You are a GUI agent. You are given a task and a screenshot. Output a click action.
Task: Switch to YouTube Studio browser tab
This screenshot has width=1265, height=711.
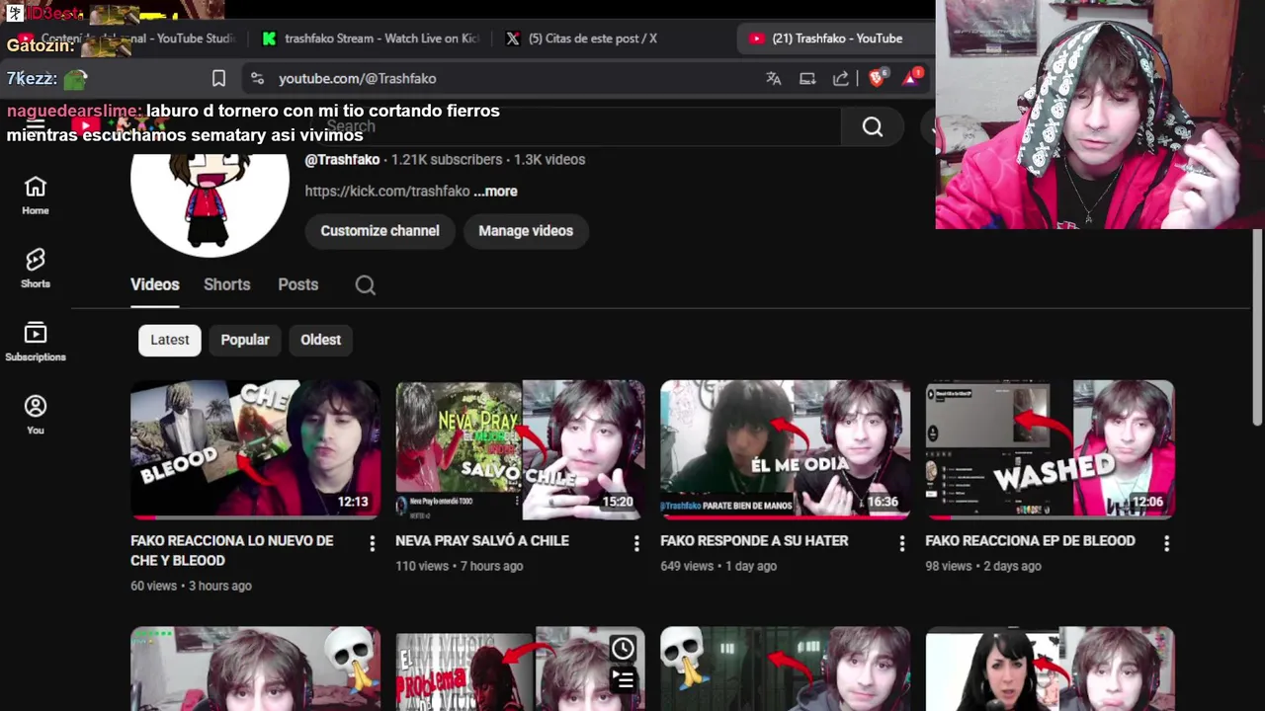(130, 39)
